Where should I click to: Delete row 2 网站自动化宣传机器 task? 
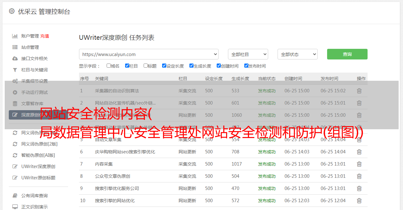pyautogui.click(x=359, y=103)
